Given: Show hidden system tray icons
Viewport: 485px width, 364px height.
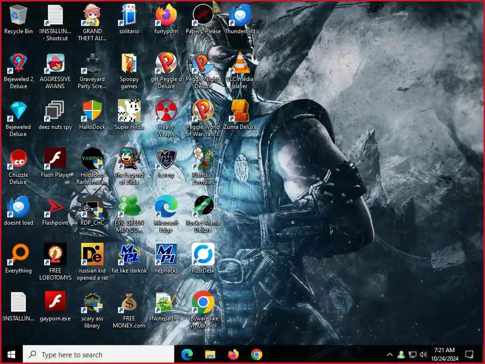Looking at the screenshot, I should pyautogui.click(x=390, y=355).
